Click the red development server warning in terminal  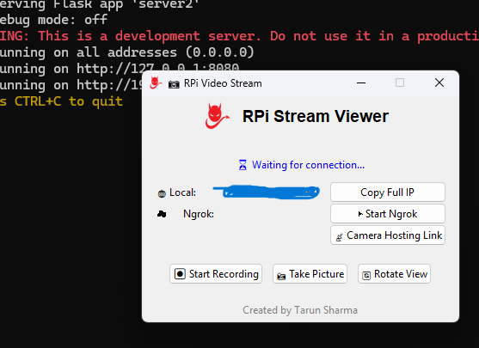pyautogui.click(x=239, y=36)
